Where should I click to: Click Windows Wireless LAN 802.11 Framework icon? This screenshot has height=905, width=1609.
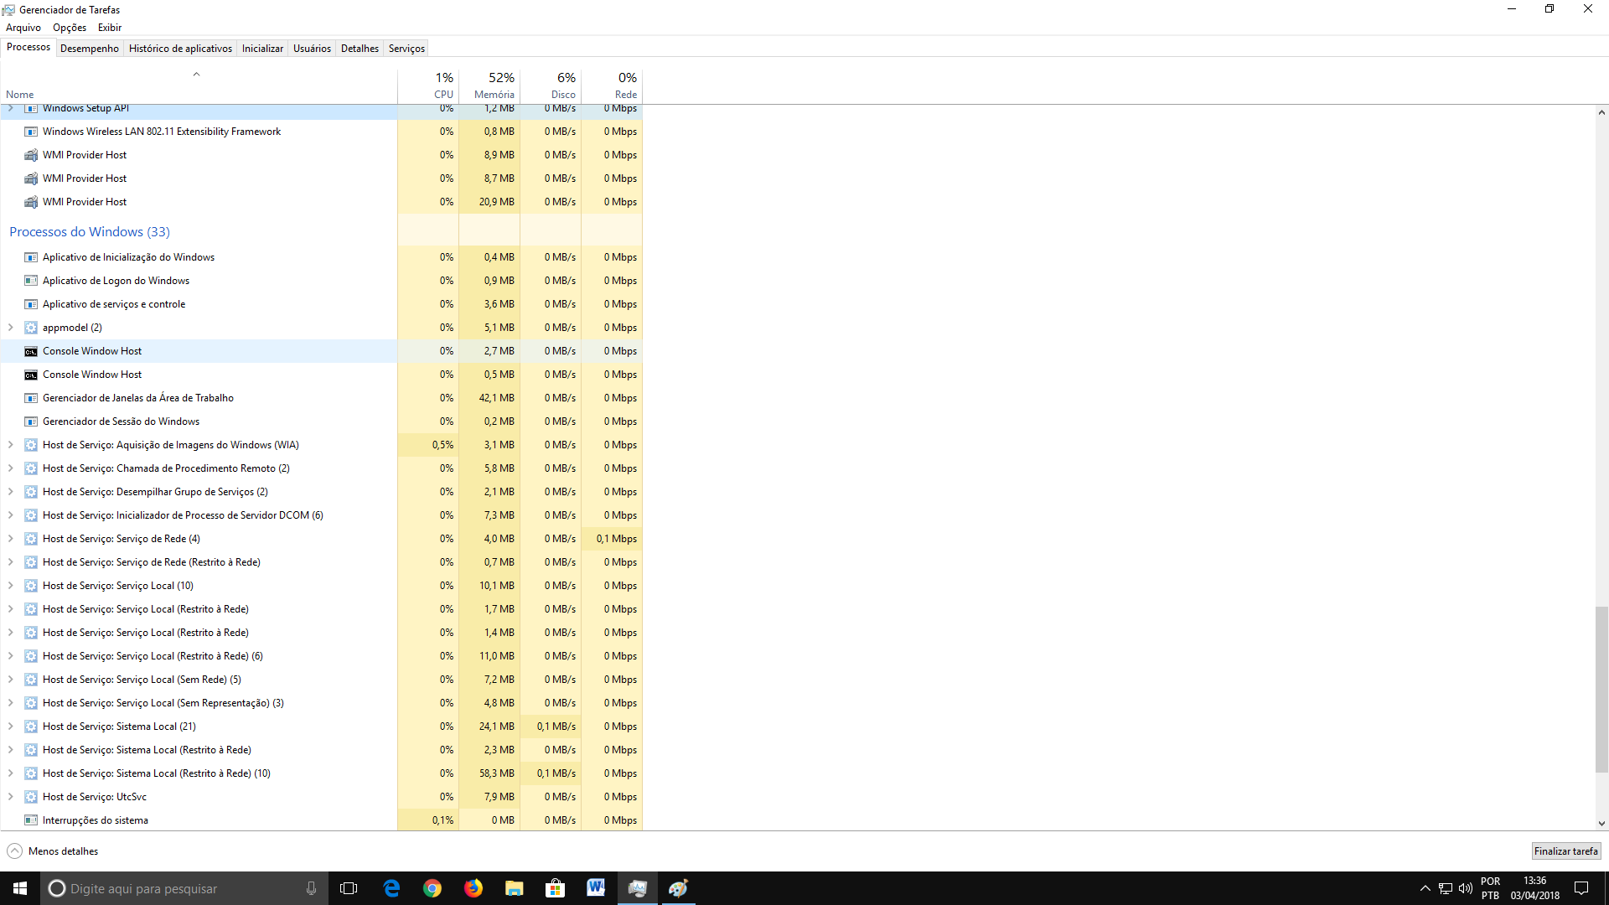[31, 132]
